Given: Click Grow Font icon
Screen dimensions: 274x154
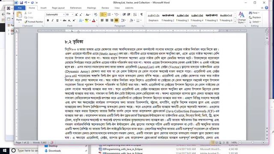Looking at the screenshot, I should pos(76,15).
